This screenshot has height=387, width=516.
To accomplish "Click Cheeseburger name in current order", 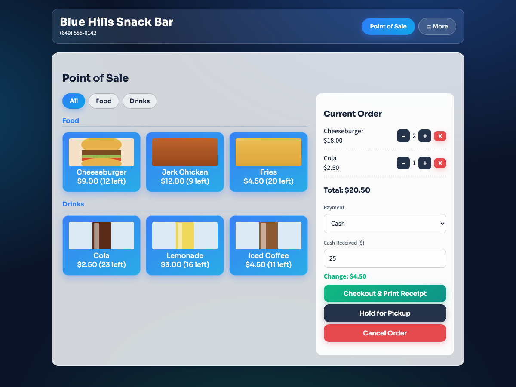I will [x=344, y=131].
